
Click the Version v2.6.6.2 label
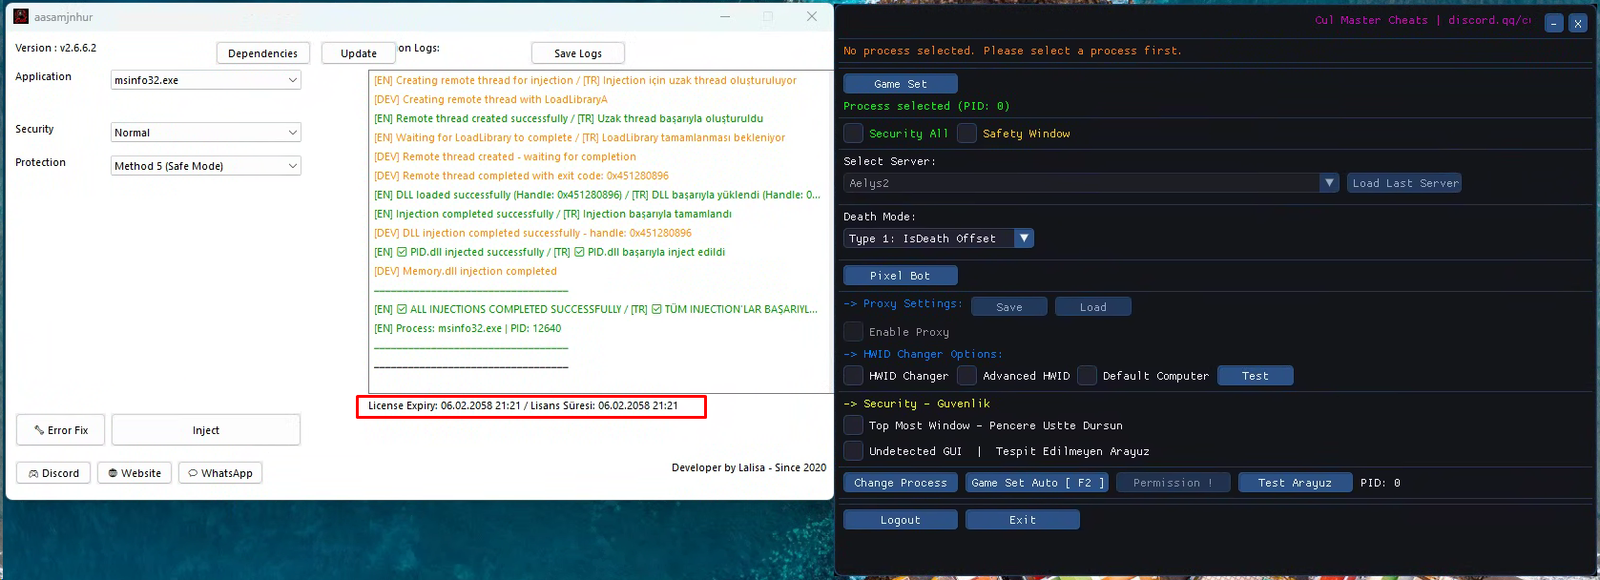pos(55,48)
